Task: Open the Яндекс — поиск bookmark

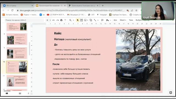Action: click(x=29, y=15)
